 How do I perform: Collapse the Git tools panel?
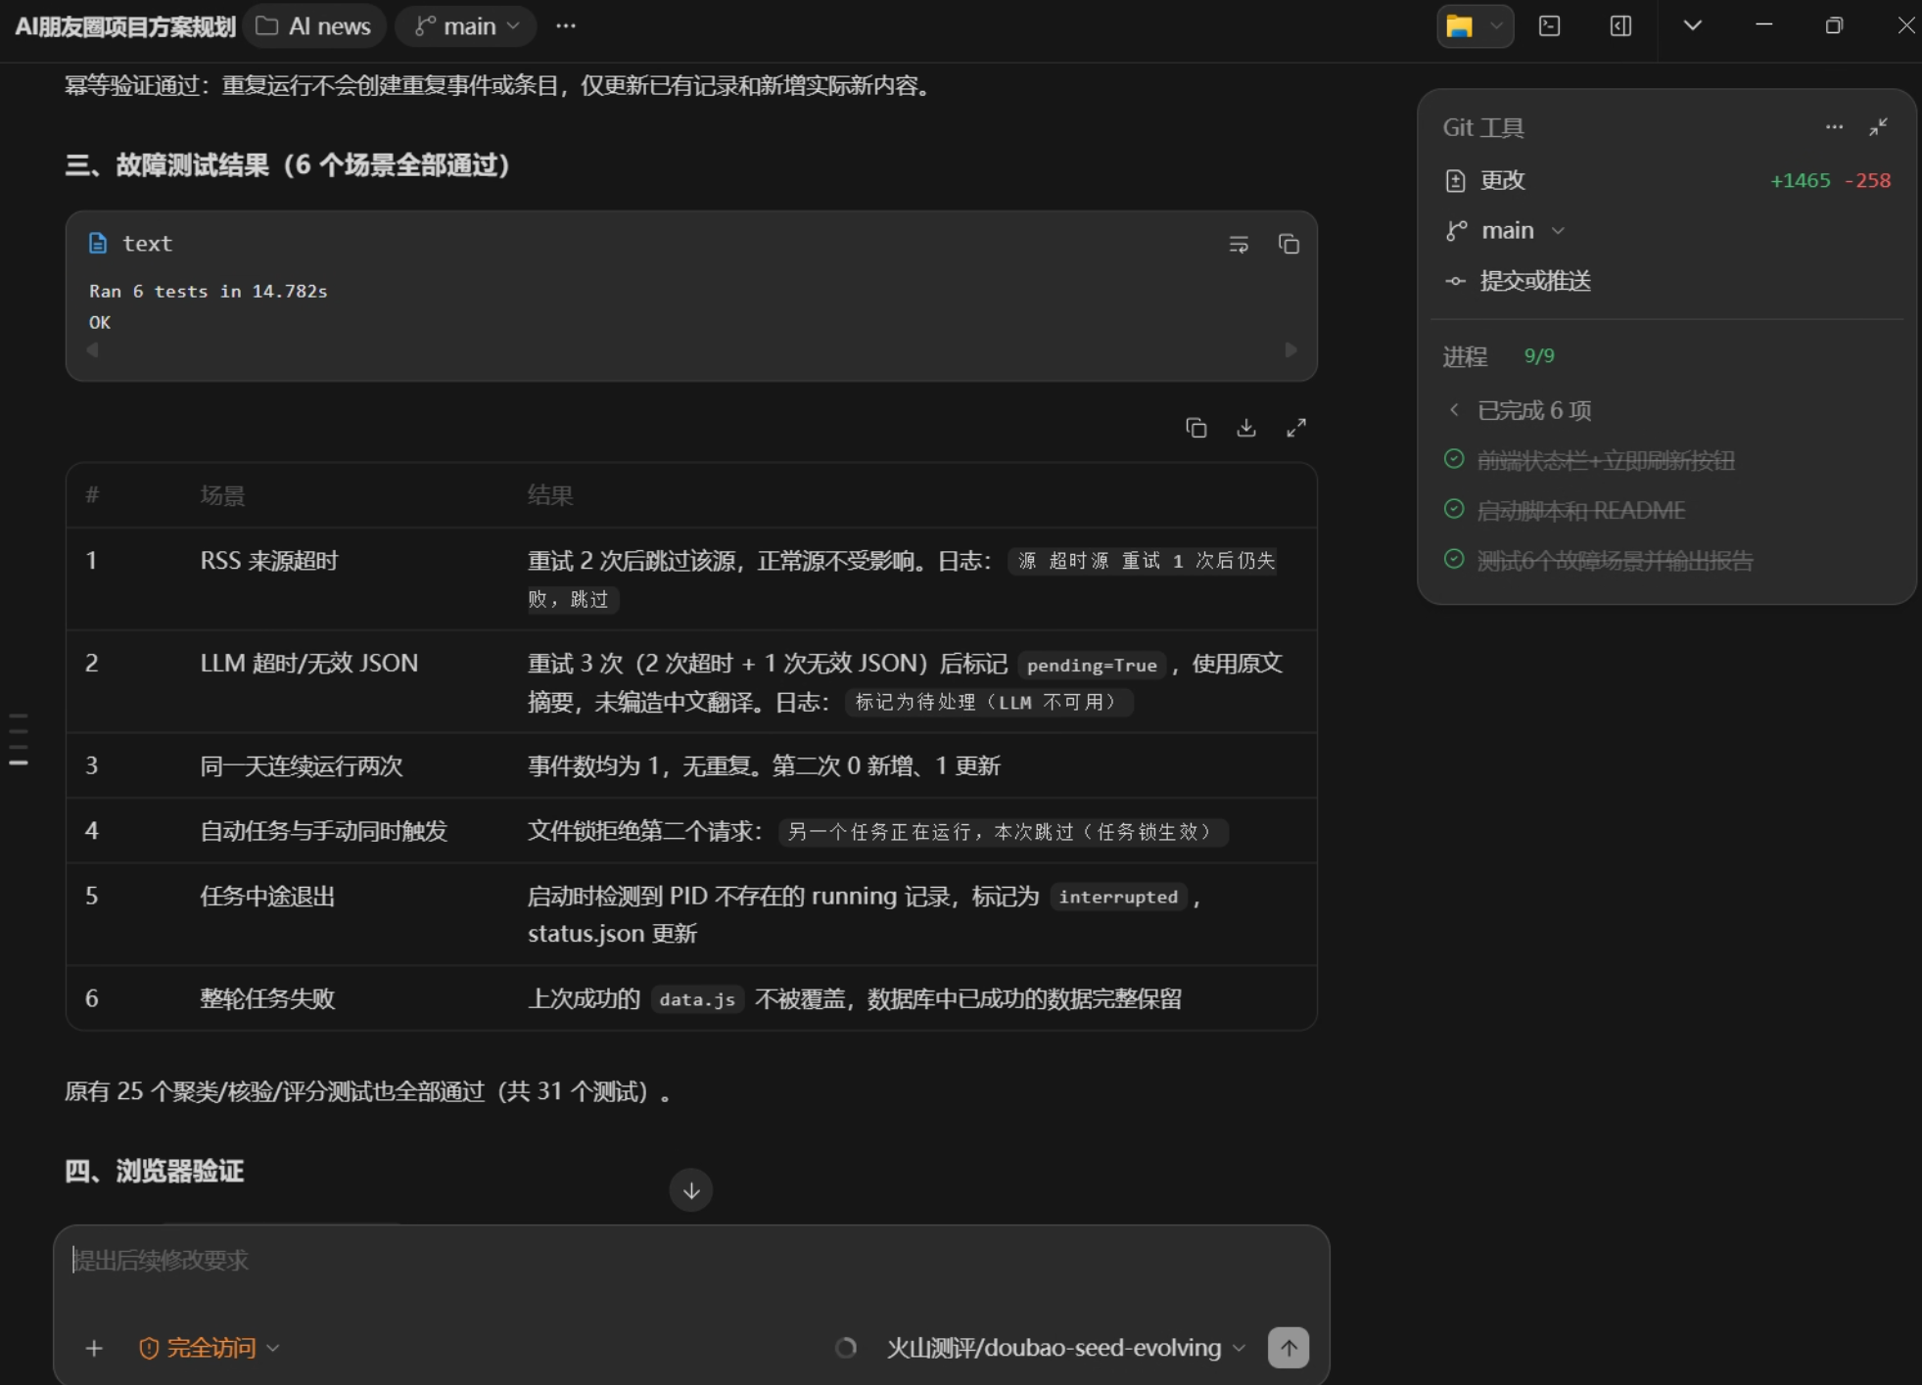[1879, 127]
